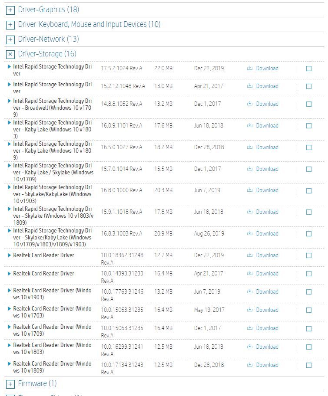Expand arrow for Realtek Card Reader v1809 row
Viewport: 328px width, 396px height.
[x=10, y=363]
